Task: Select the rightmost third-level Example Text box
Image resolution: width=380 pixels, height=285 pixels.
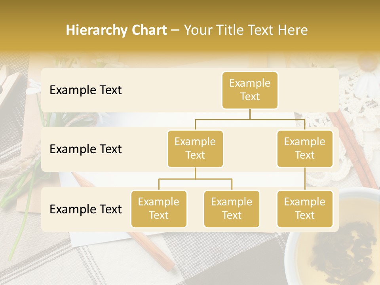Action: (x=305, y=209)
